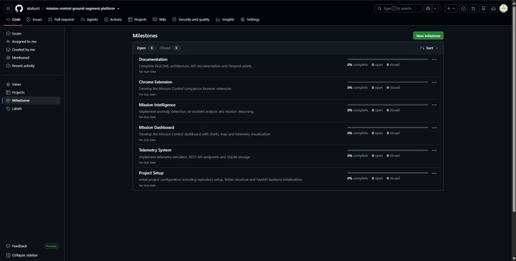Click '0 open' in Documentation row
Viewport: 516px width, 261px height.
click(x=377, y=65)
